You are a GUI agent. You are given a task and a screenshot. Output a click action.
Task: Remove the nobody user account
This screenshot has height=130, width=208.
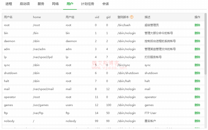(197, 121)
